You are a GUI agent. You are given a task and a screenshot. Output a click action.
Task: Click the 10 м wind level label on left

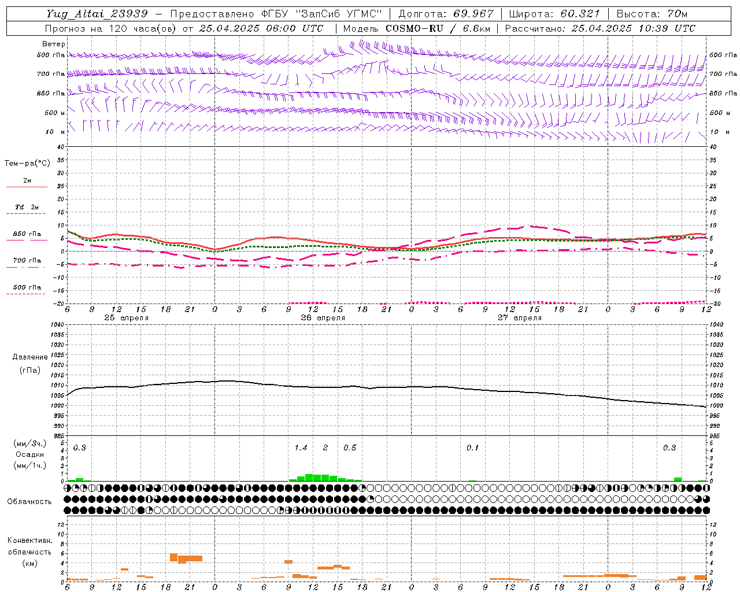click(55, 132)
